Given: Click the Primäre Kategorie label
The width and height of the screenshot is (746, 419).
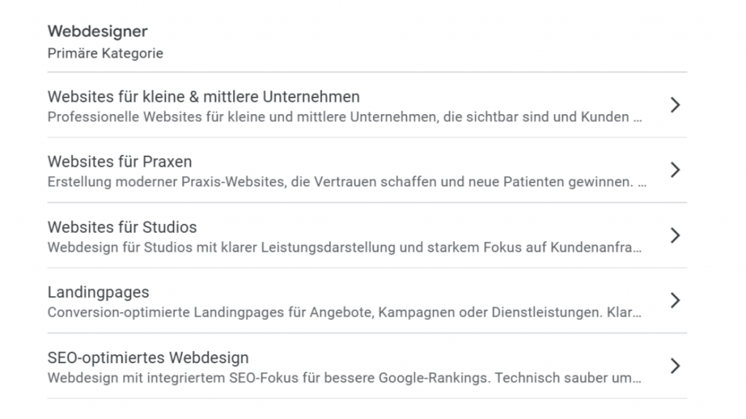Looking at the screenshot, I should pos(105,54).
